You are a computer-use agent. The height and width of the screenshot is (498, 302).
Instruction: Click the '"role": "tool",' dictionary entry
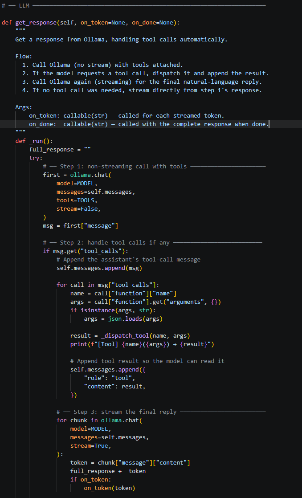(x=110, y=378)
